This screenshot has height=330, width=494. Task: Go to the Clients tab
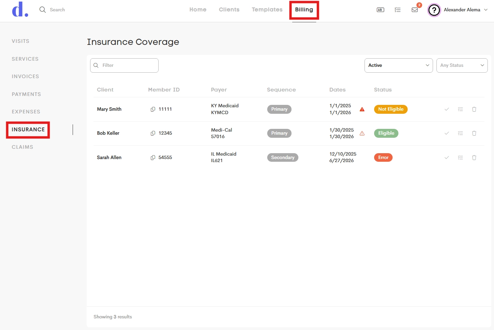pos(229,10)
